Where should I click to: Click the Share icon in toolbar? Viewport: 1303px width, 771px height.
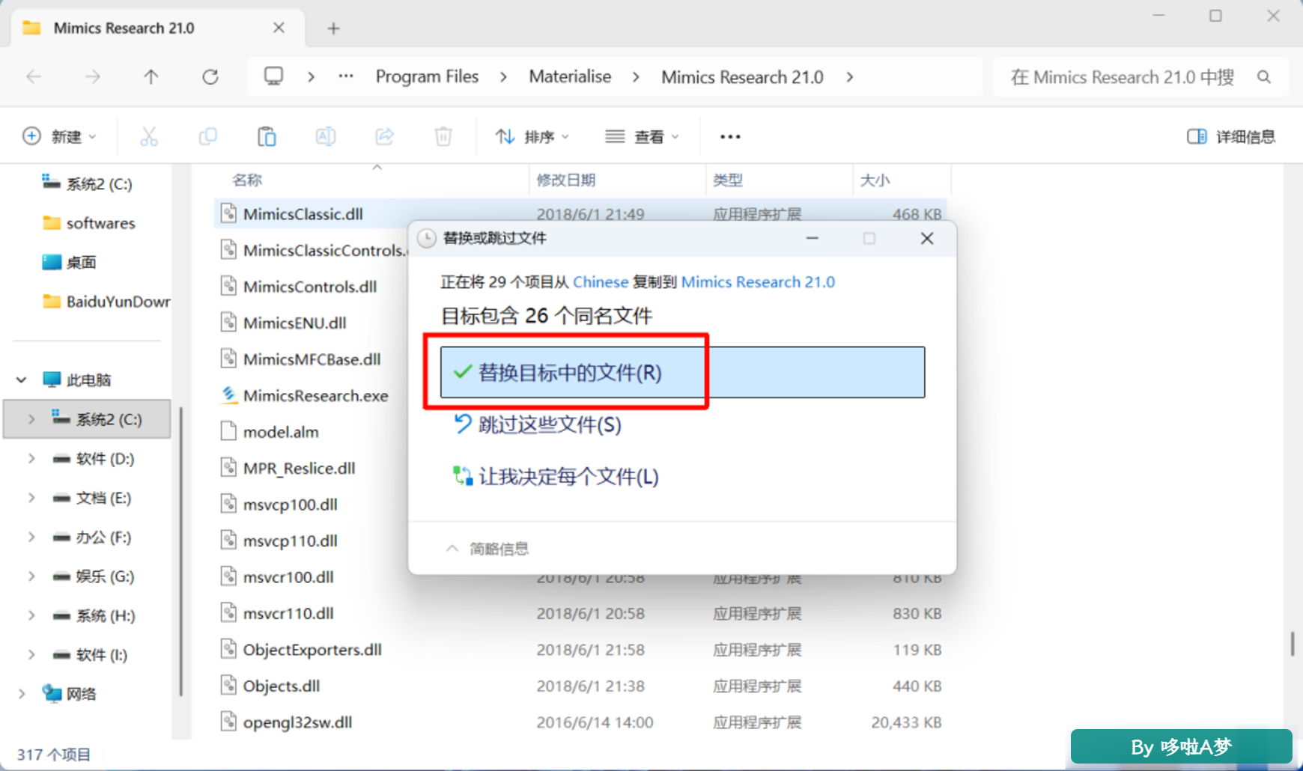point(385,136)
